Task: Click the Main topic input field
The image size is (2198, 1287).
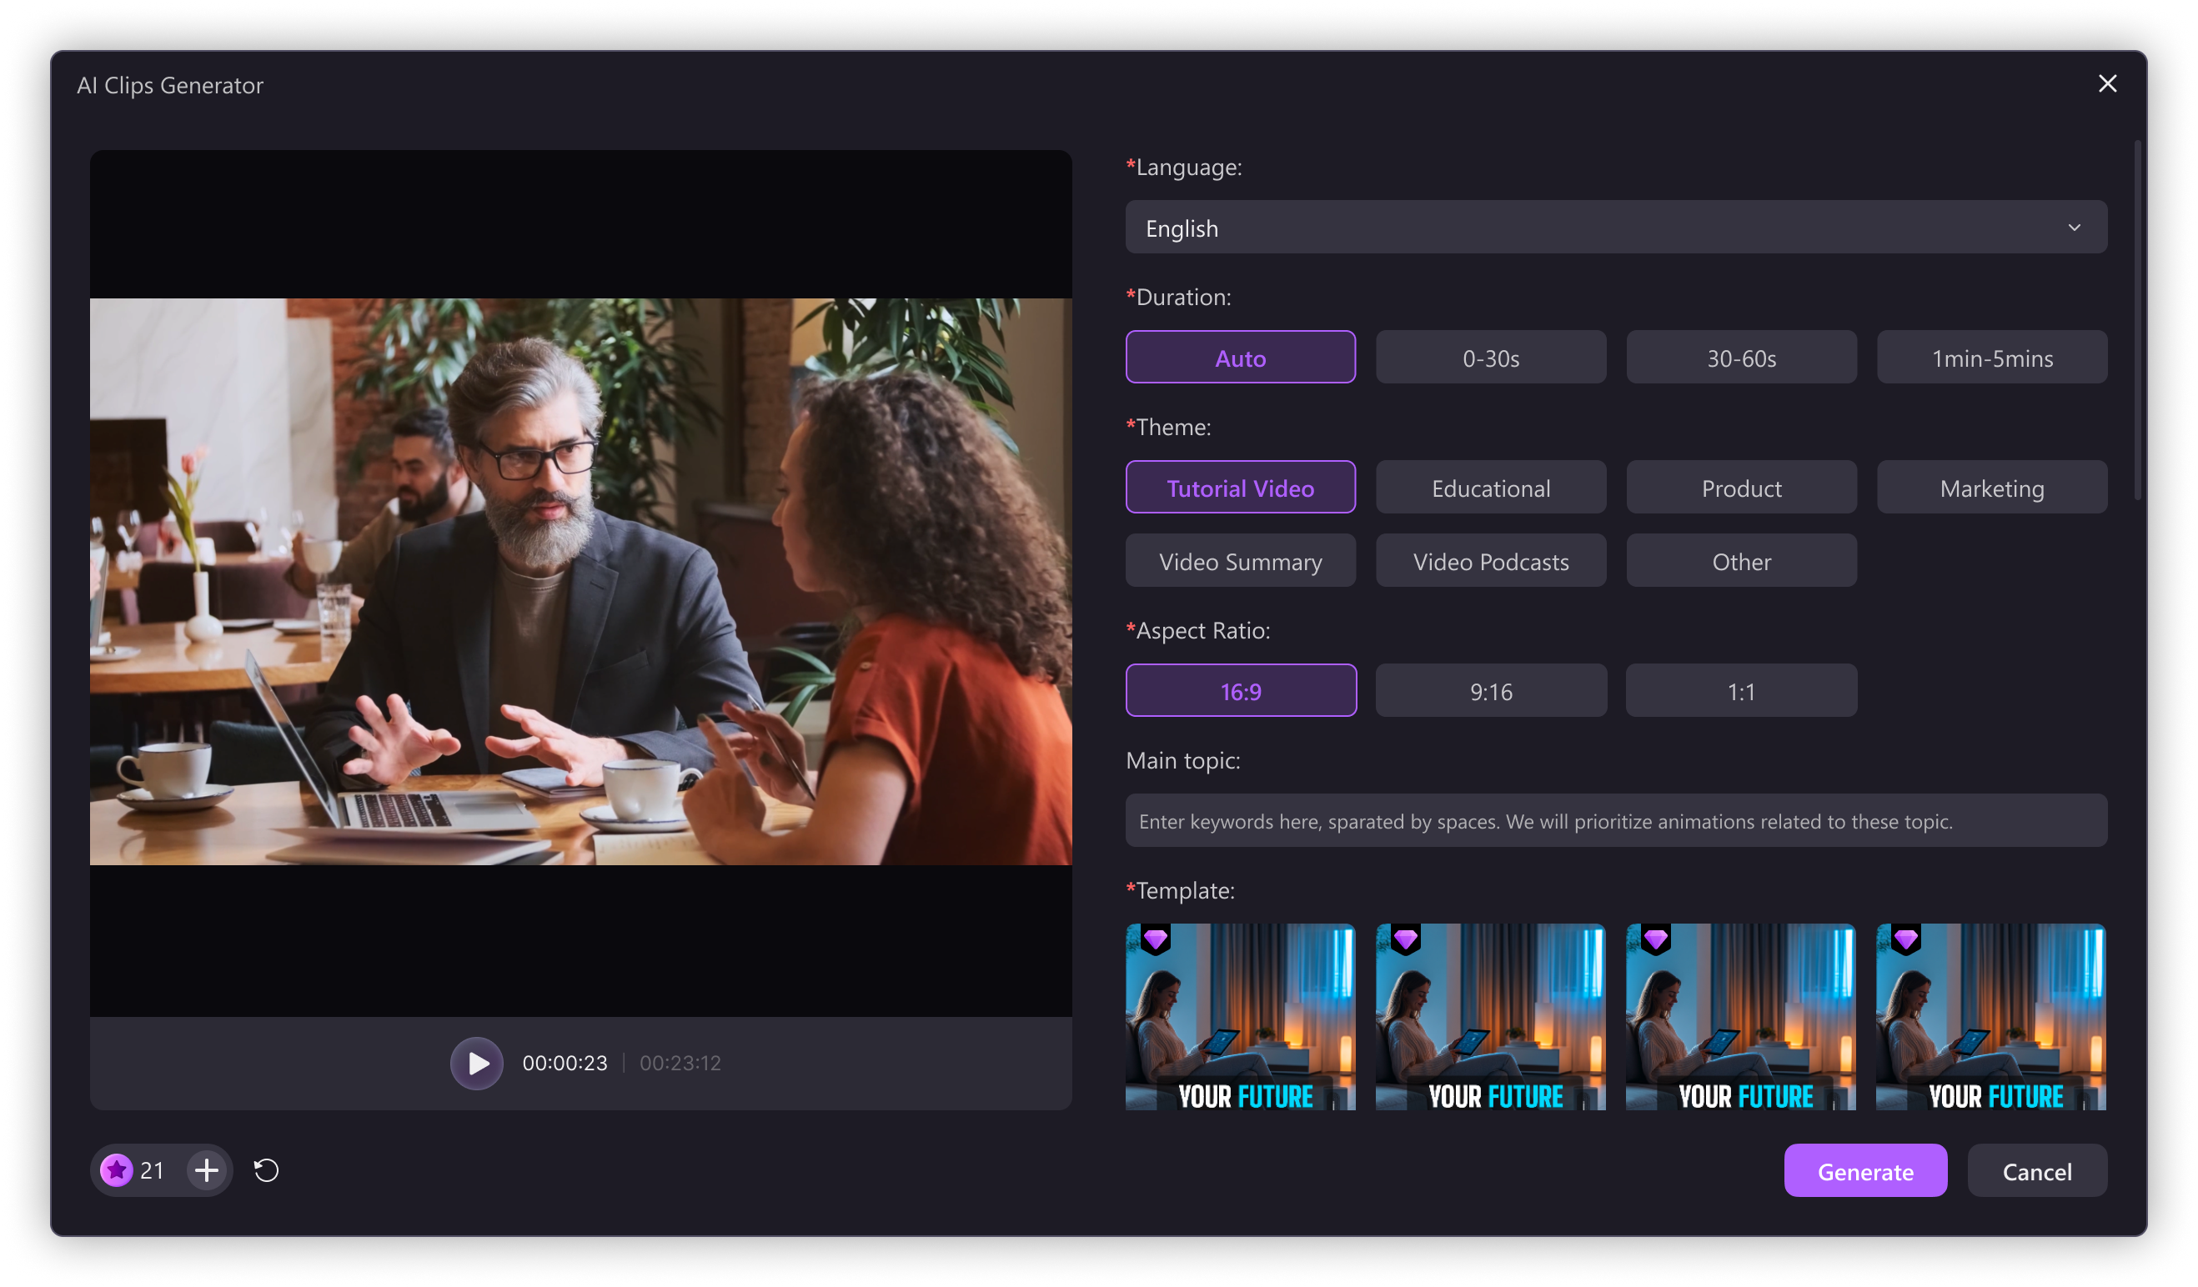Action: (1617, 821)
